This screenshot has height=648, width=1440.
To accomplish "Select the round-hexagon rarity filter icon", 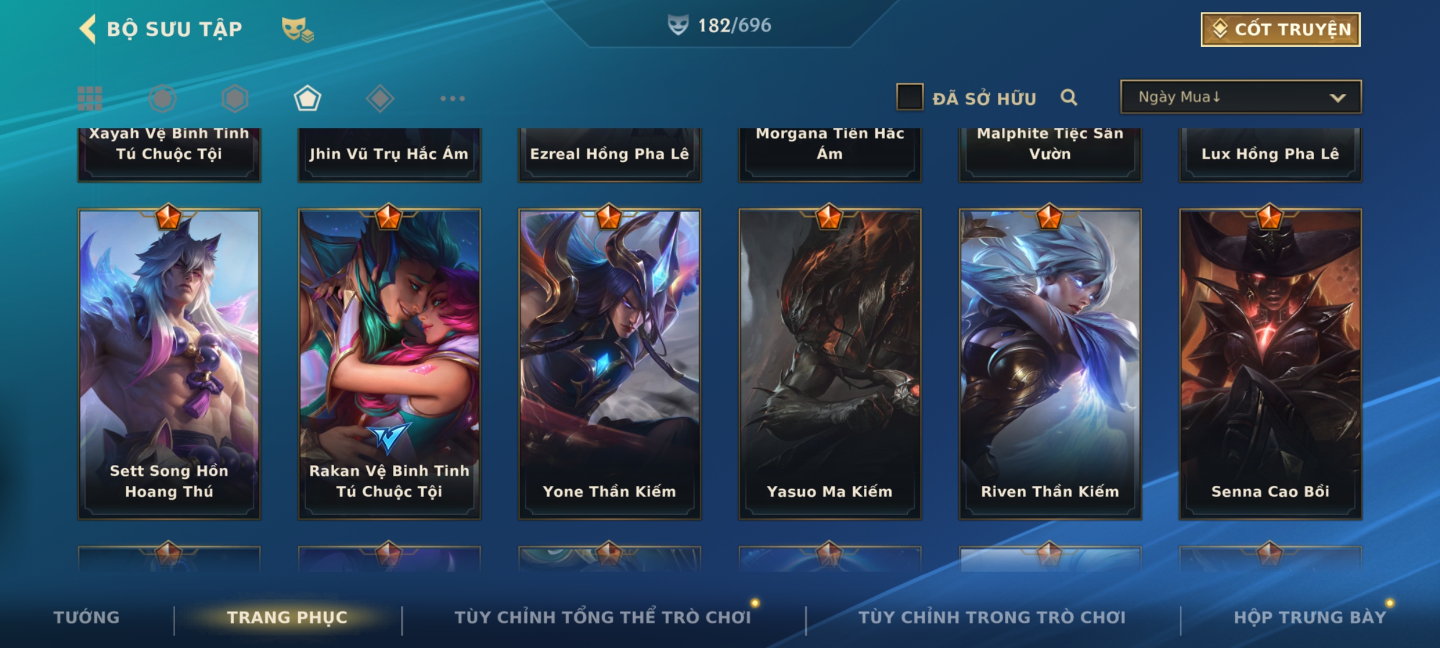I will tap(163, 98).
